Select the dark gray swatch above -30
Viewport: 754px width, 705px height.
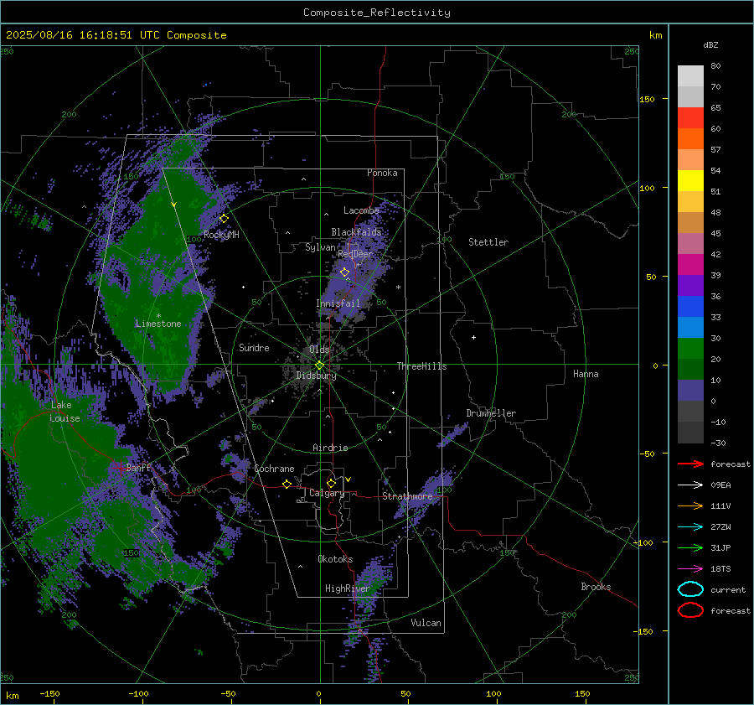[690, 432]
